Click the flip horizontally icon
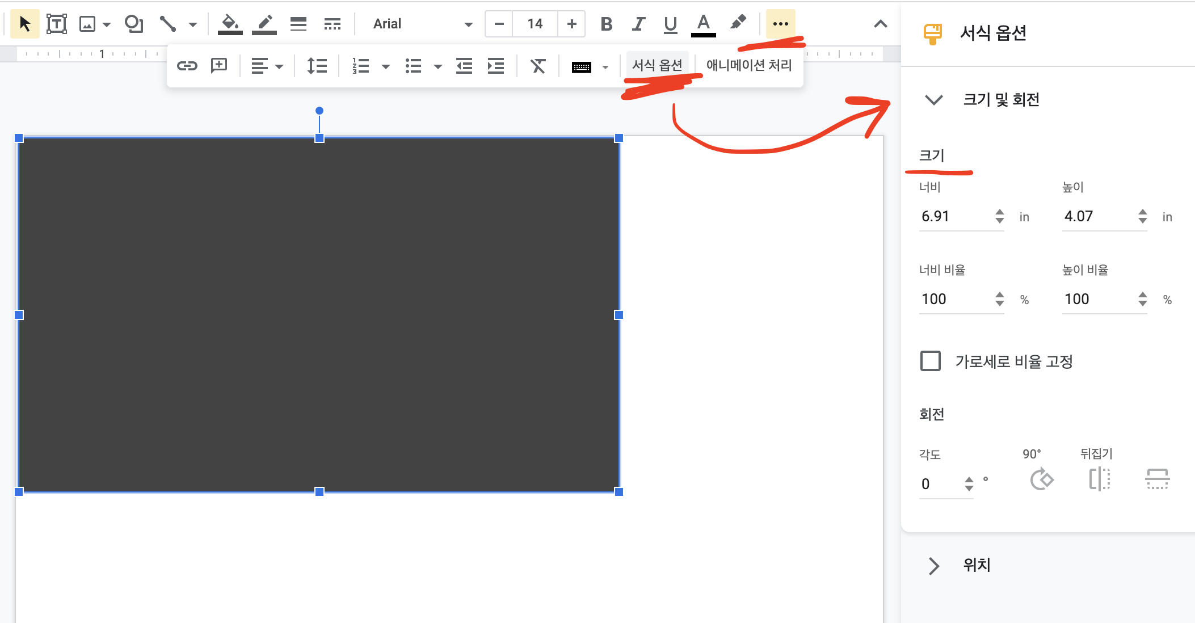 [x=1100, y=479]
